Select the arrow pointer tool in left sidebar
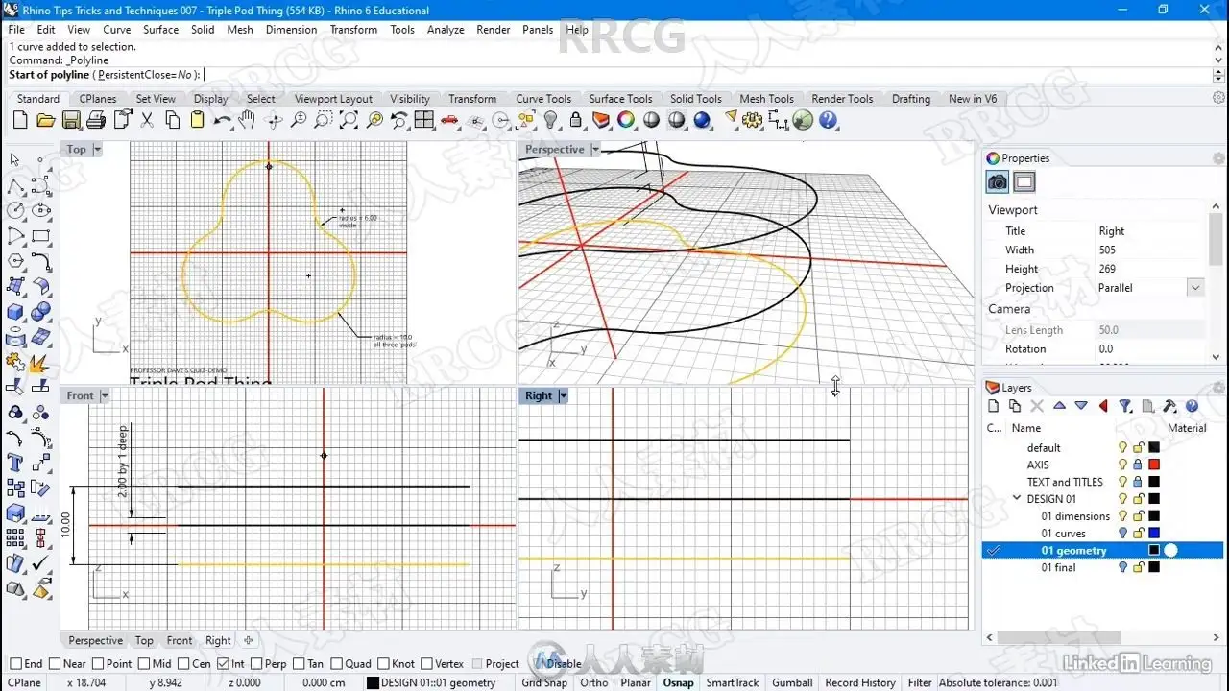1229x691 pixels. pos(15,160)
